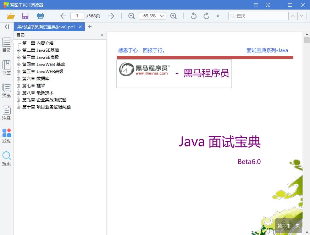The height and width of the screenshot is (235, 310).
Task: Click scrollbar down arrow of document view
Action: [307, 232]
